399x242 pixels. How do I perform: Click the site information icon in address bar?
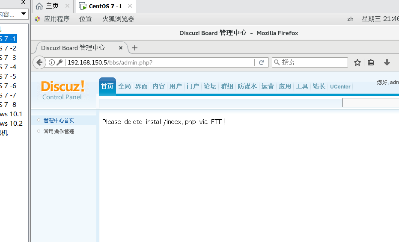pos(52,62)
